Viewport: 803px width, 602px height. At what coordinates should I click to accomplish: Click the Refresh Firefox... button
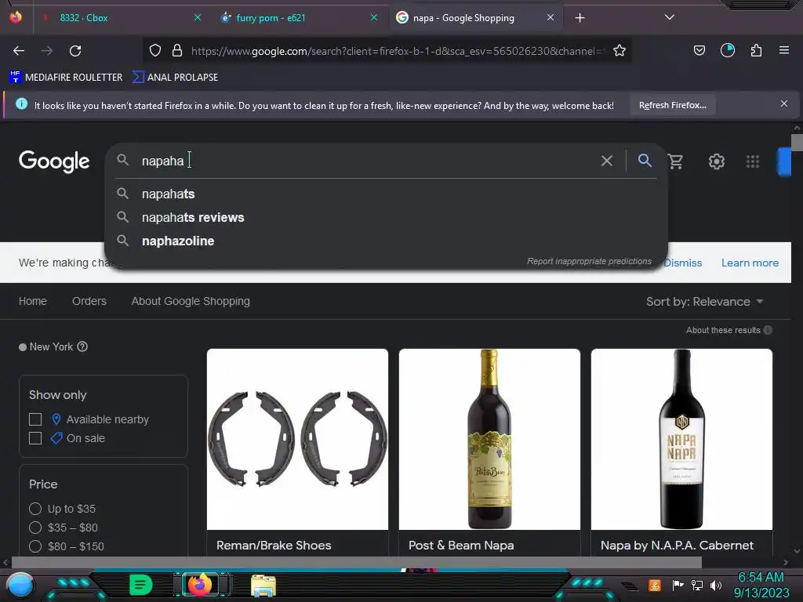point(672,105)
